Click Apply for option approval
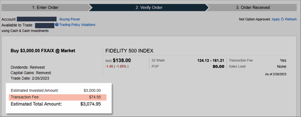Image resolution: width=301 pixels, height=117 pixels. [276, 19]
